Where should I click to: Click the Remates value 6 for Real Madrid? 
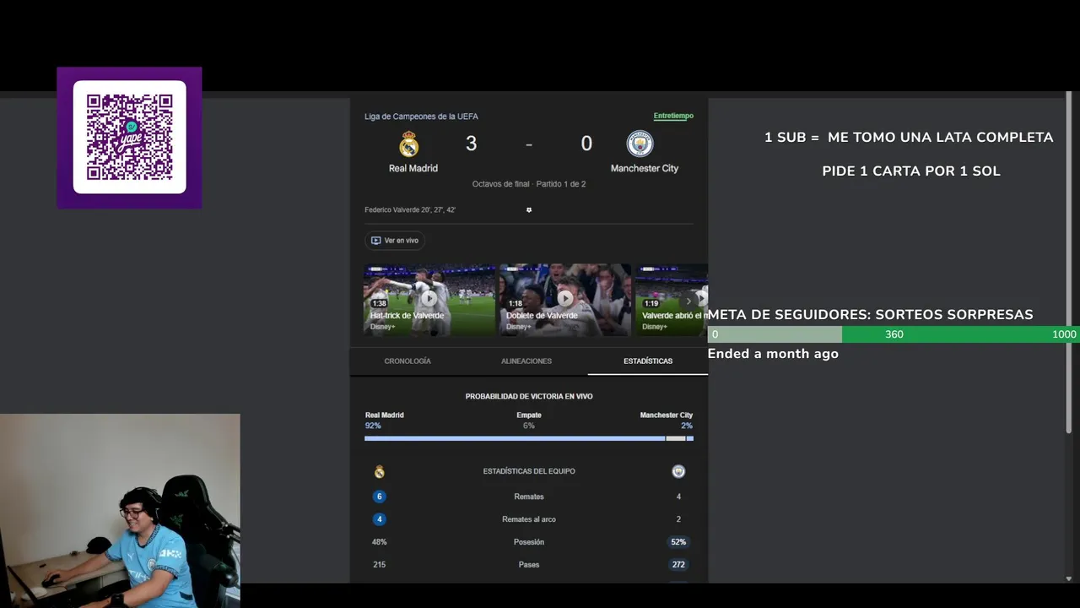tap(379, 497)
